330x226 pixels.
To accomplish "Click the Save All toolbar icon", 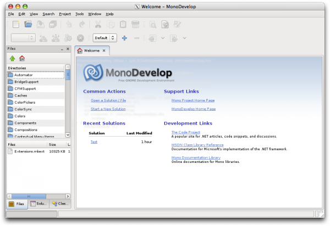I will (x=53, y=24).
